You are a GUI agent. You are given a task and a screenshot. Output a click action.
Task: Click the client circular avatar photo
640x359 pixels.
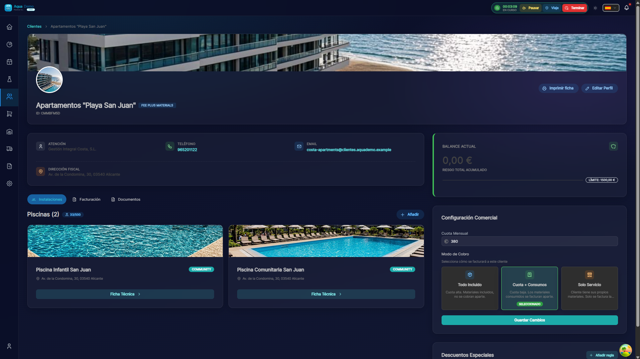(x=49, y=80)
